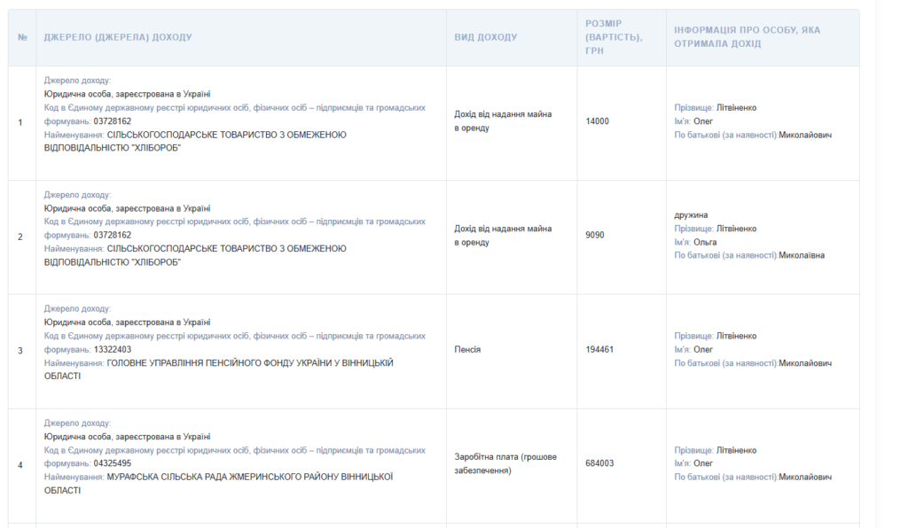Click the rental income type in row 1
Viewport: 908px width, 528px height.
(x=502, y=121)
